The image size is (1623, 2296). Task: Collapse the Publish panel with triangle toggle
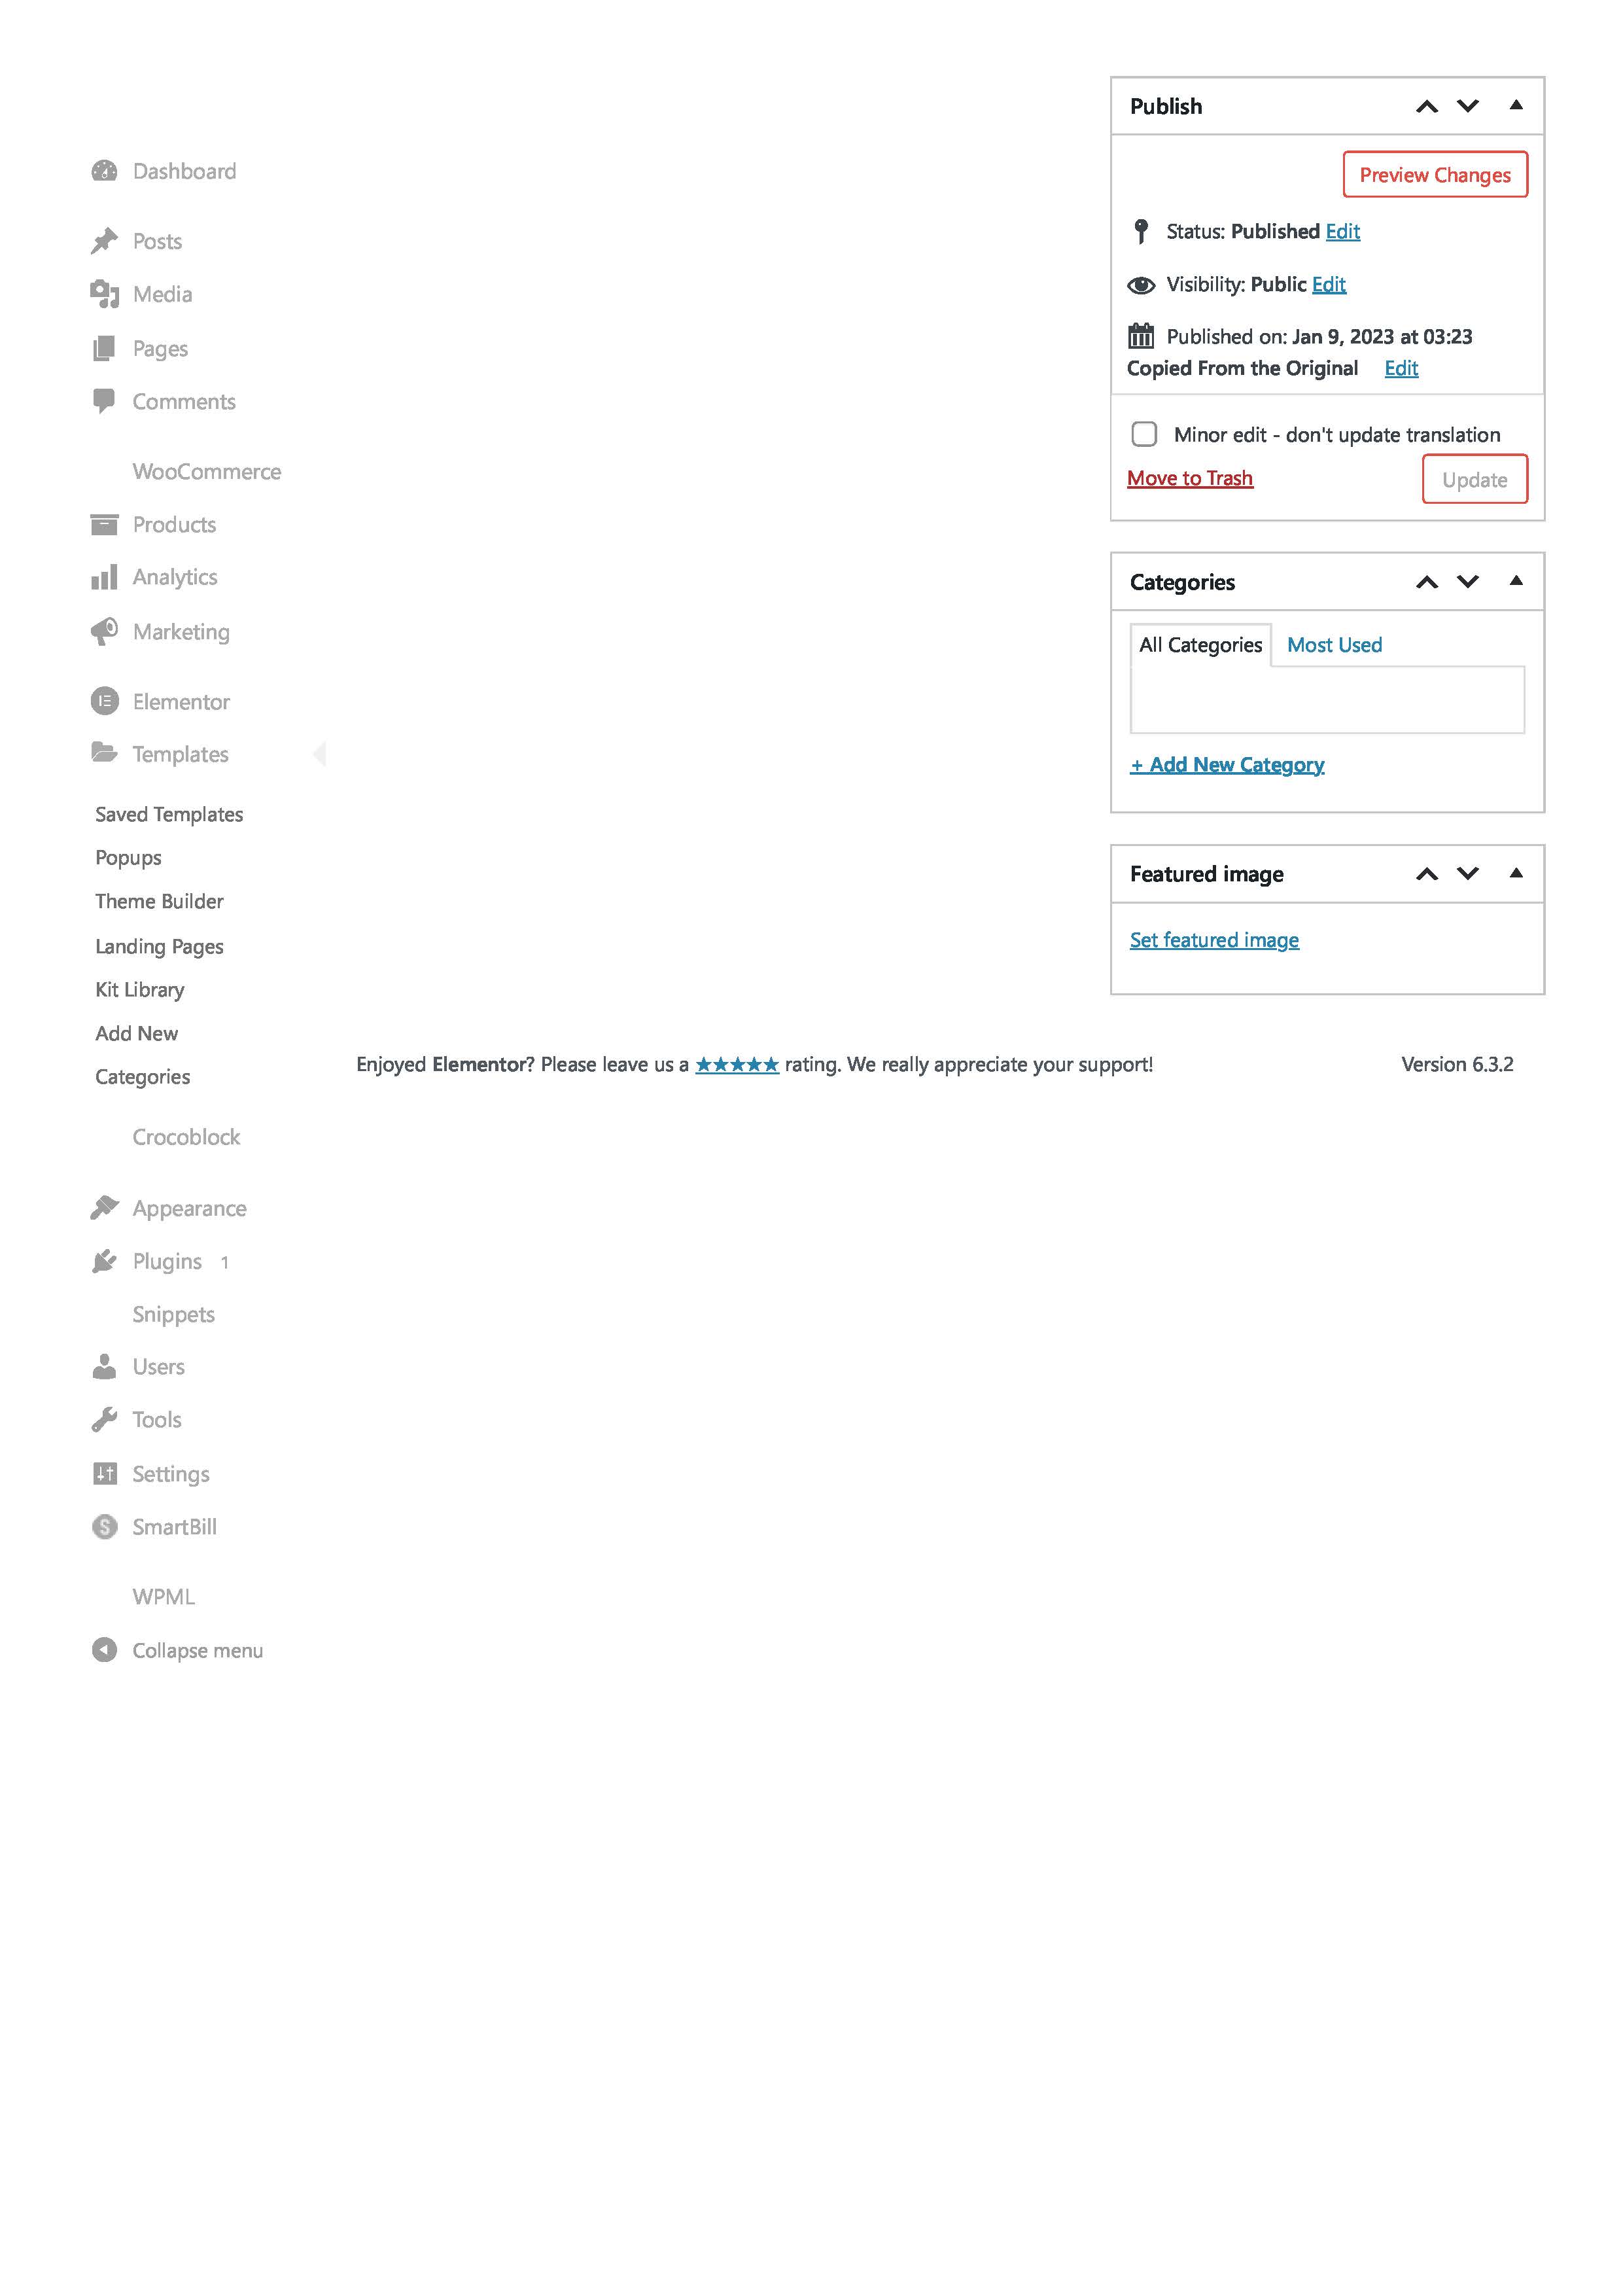coord(1516,105)
